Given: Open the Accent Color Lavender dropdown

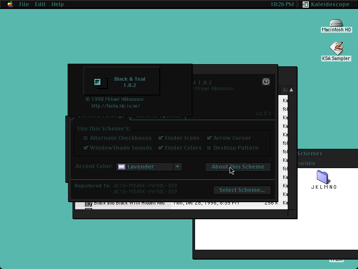Looking at the screenshot, I should 149,167.
